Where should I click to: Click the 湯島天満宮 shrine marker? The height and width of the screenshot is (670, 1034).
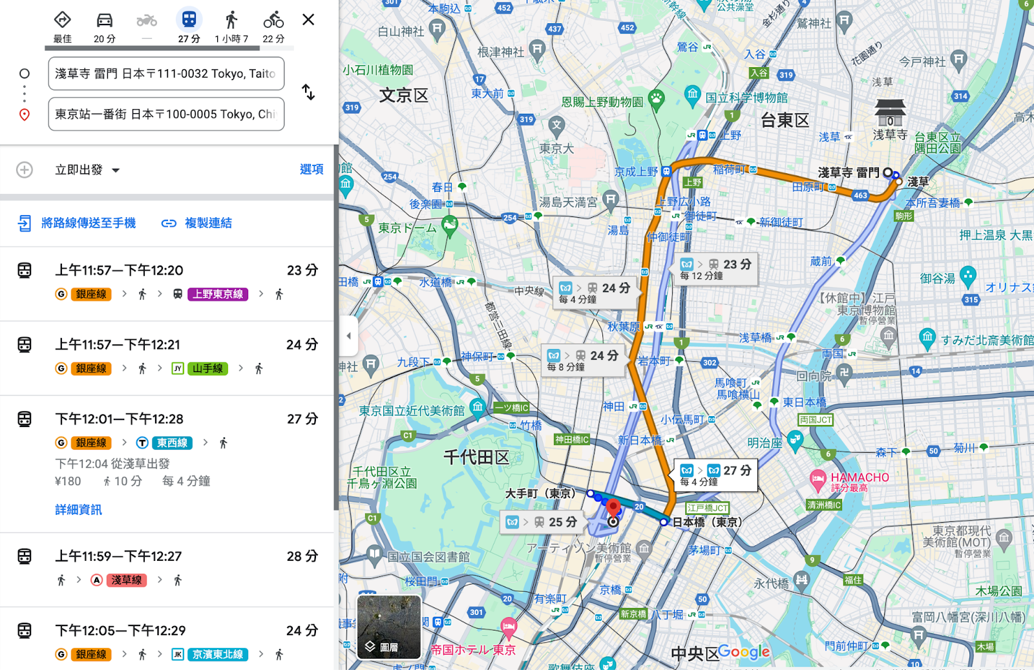611,200
